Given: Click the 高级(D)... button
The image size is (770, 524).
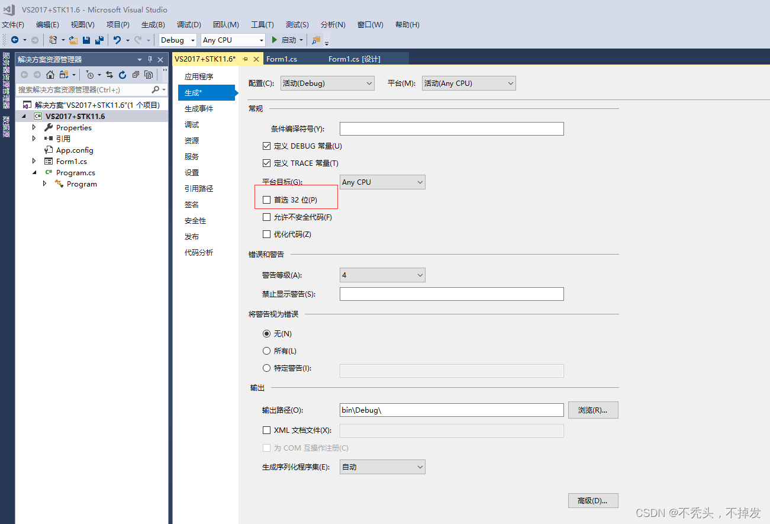Looking at the screenshot, I should (593, 500).
